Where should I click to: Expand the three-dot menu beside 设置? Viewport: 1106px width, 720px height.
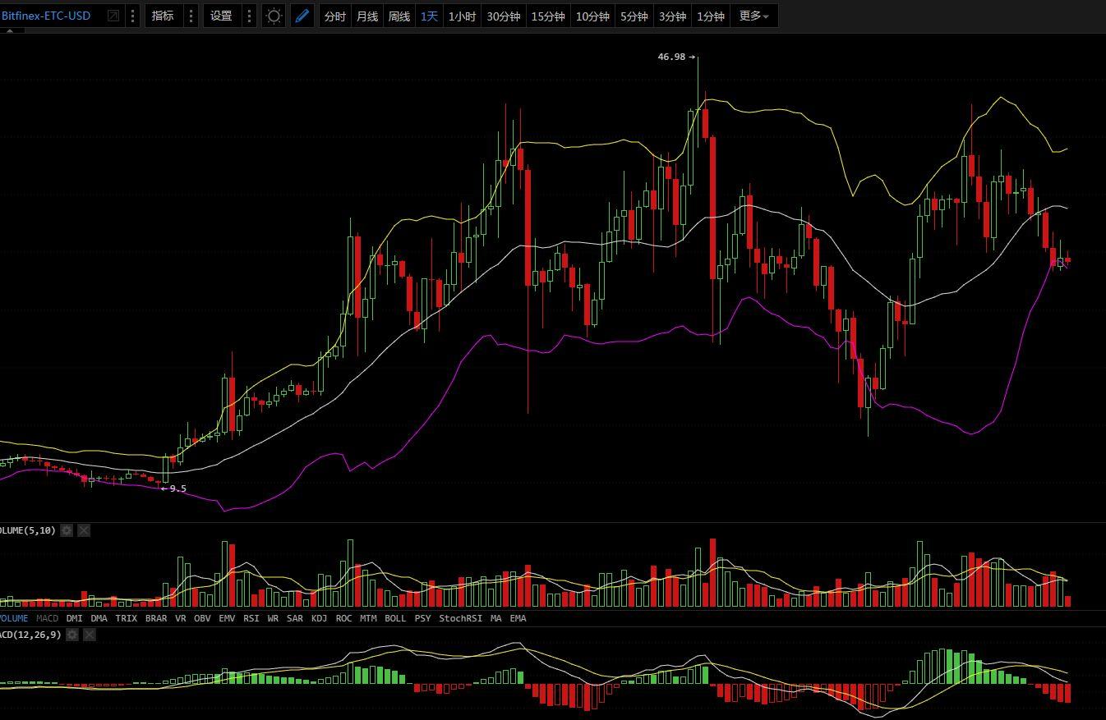pos(250,16)
